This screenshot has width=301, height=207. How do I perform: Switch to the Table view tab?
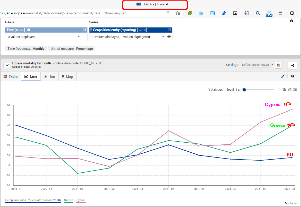click(x=11, y=77)
